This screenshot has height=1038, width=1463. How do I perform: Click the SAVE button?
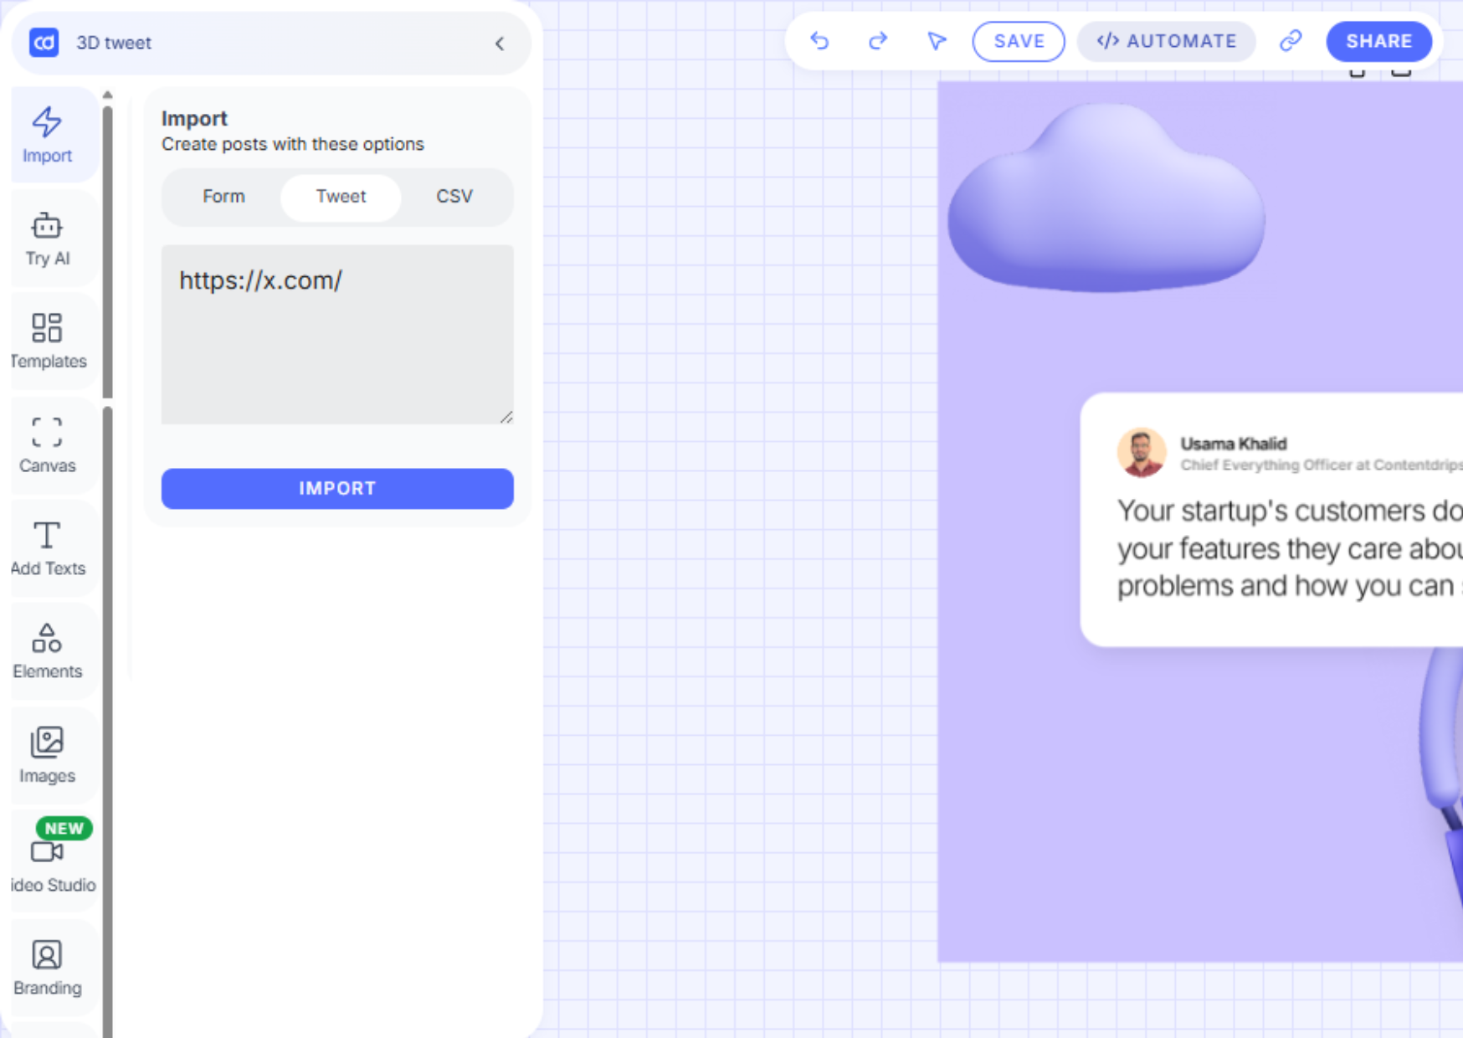click(1019, 41)
